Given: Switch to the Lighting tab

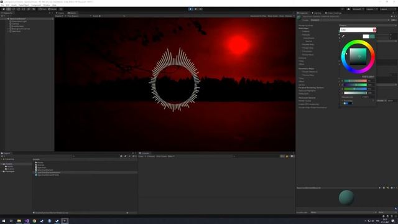Looking at the screenshot, I should pos(317,13).
